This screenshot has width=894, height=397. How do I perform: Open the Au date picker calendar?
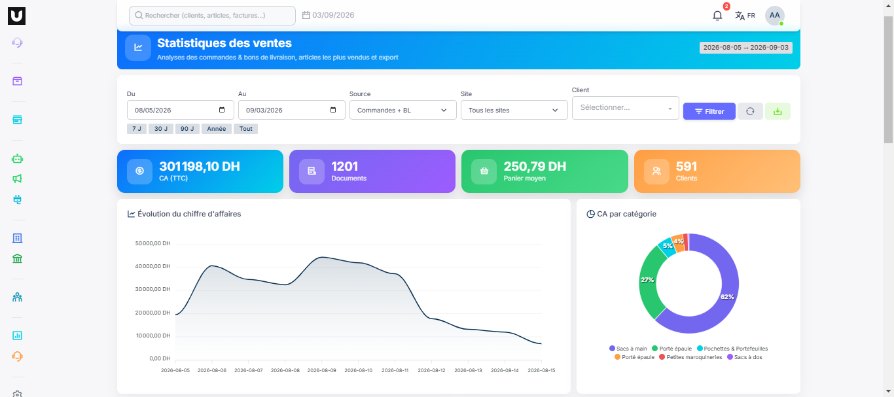[333, 110]
